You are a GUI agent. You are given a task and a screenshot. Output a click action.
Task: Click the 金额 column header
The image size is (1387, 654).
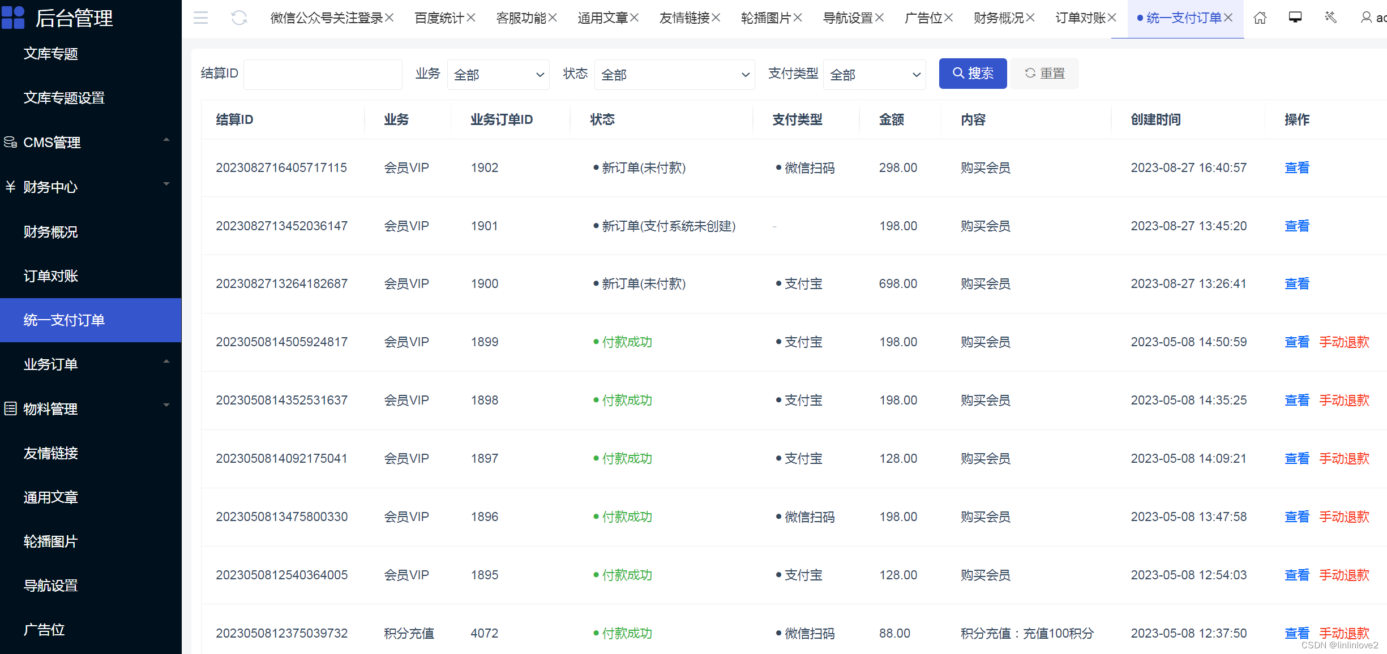pos(891,119)
